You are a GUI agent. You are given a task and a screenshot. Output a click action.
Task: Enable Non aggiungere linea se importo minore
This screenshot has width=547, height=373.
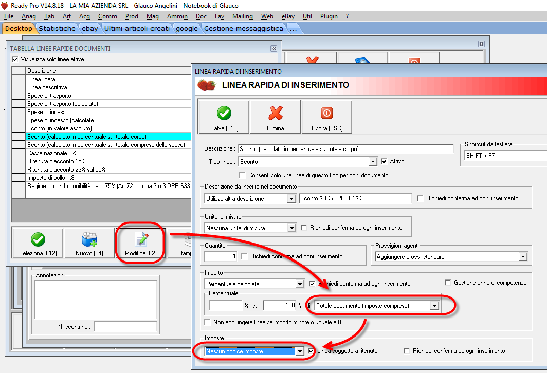point(207,322)
